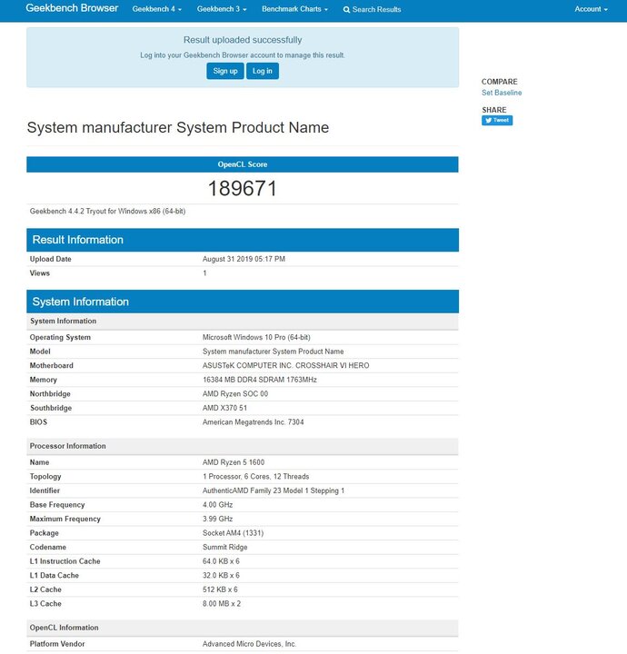Click the Processor Information subheader

pos(243,446)
